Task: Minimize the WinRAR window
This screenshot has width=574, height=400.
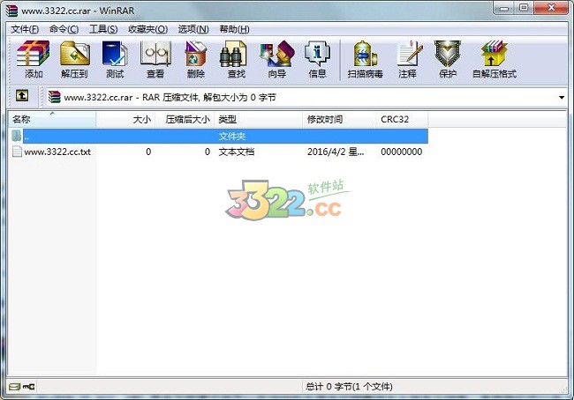Action: [505, 8]
